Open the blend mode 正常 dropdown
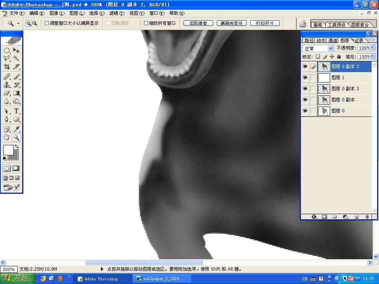Image resolution: width=379 pixels, height=284 pixels. (x=318, y=48)
